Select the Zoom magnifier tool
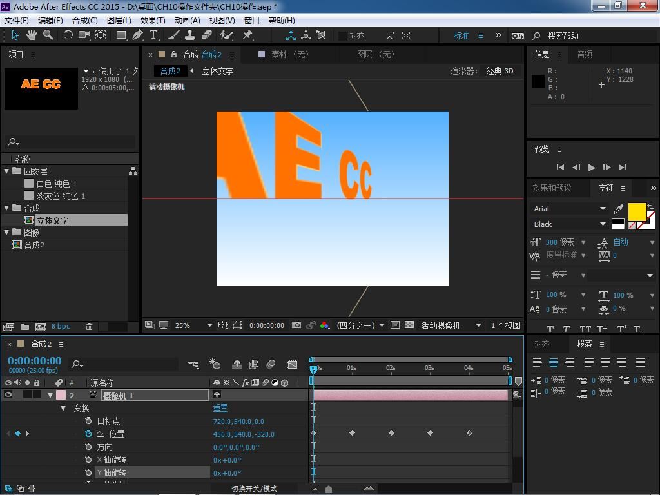 [48, 35]
